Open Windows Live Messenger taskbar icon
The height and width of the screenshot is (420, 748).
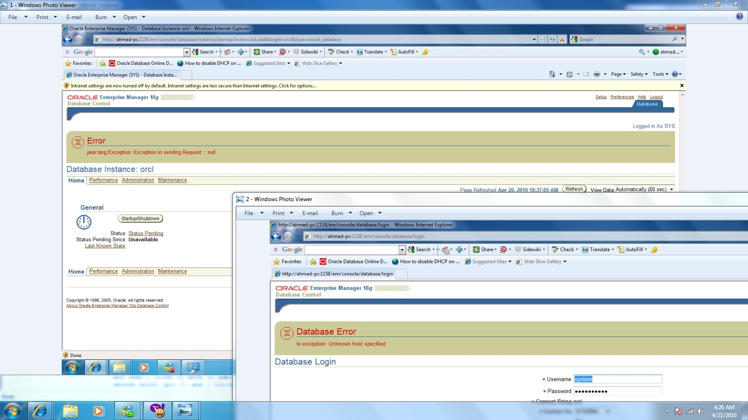click(x=127, y=411)
